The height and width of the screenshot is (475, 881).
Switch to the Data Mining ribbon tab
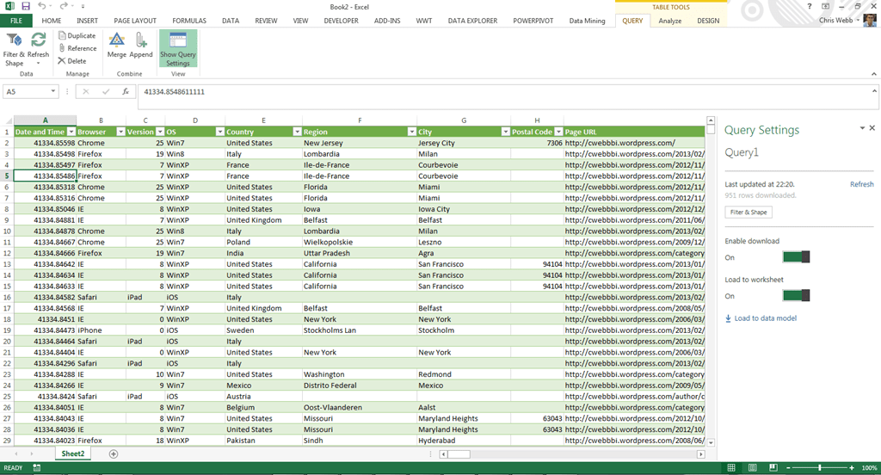click(x=587, y=21)
